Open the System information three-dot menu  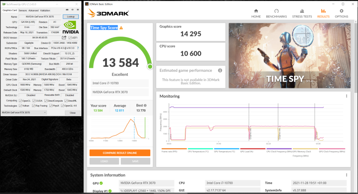coord(345,175)
